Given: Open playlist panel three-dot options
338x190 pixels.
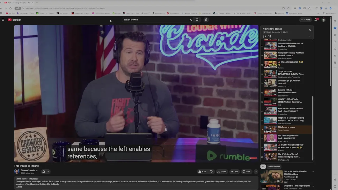Looking at the screenshot, I should point(310,36).
